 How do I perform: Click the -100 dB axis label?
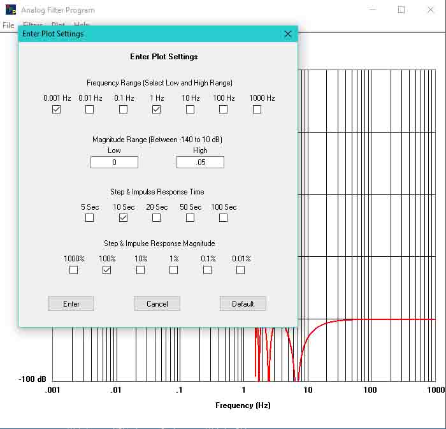32,379
